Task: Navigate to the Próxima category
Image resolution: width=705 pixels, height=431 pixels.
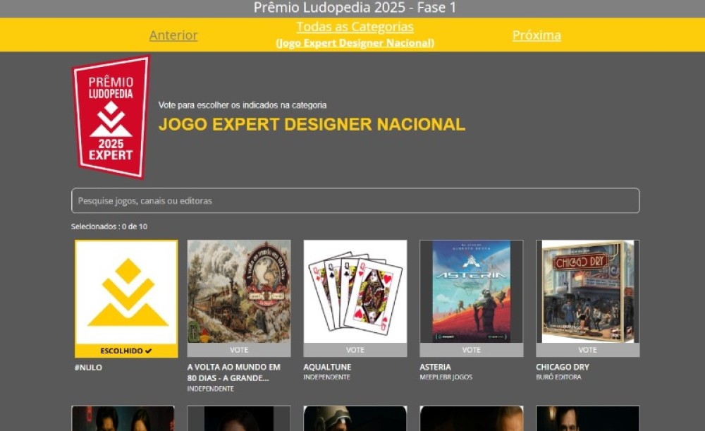Action: click(537, 35)
